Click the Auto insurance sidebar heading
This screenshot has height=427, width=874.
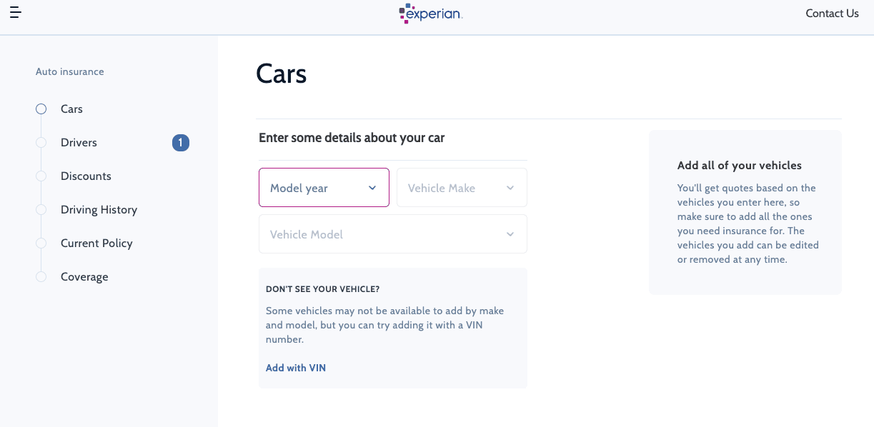(69, 71)
